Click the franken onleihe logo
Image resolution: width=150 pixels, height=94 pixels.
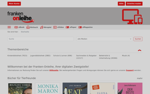[x=21, y=17]
